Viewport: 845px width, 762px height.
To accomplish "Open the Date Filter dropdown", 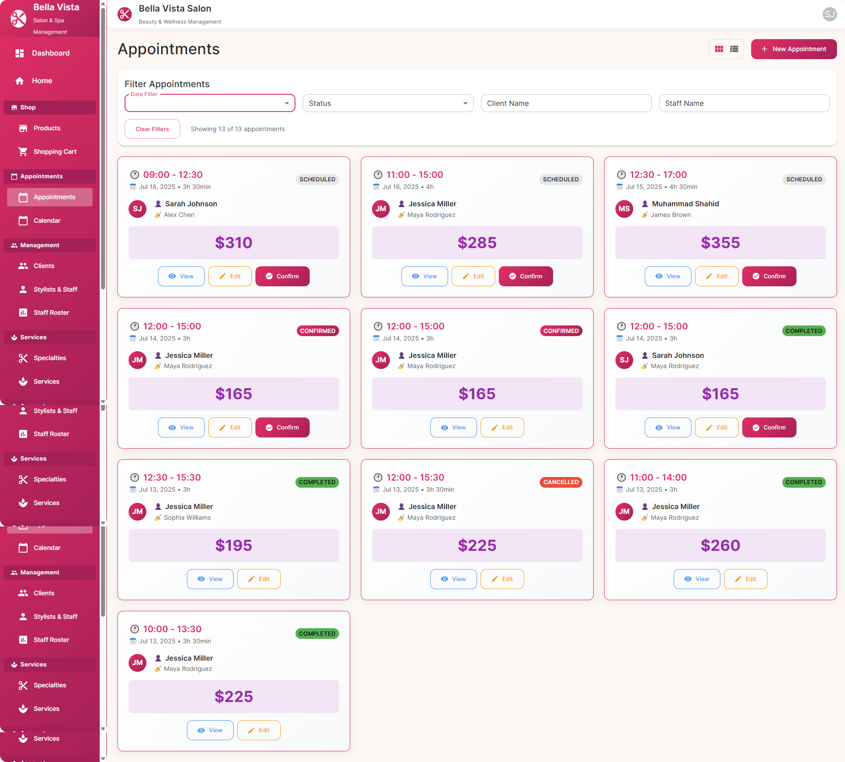I will click(210, 103).
